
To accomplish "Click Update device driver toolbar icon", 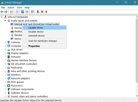I will (38, 12).
